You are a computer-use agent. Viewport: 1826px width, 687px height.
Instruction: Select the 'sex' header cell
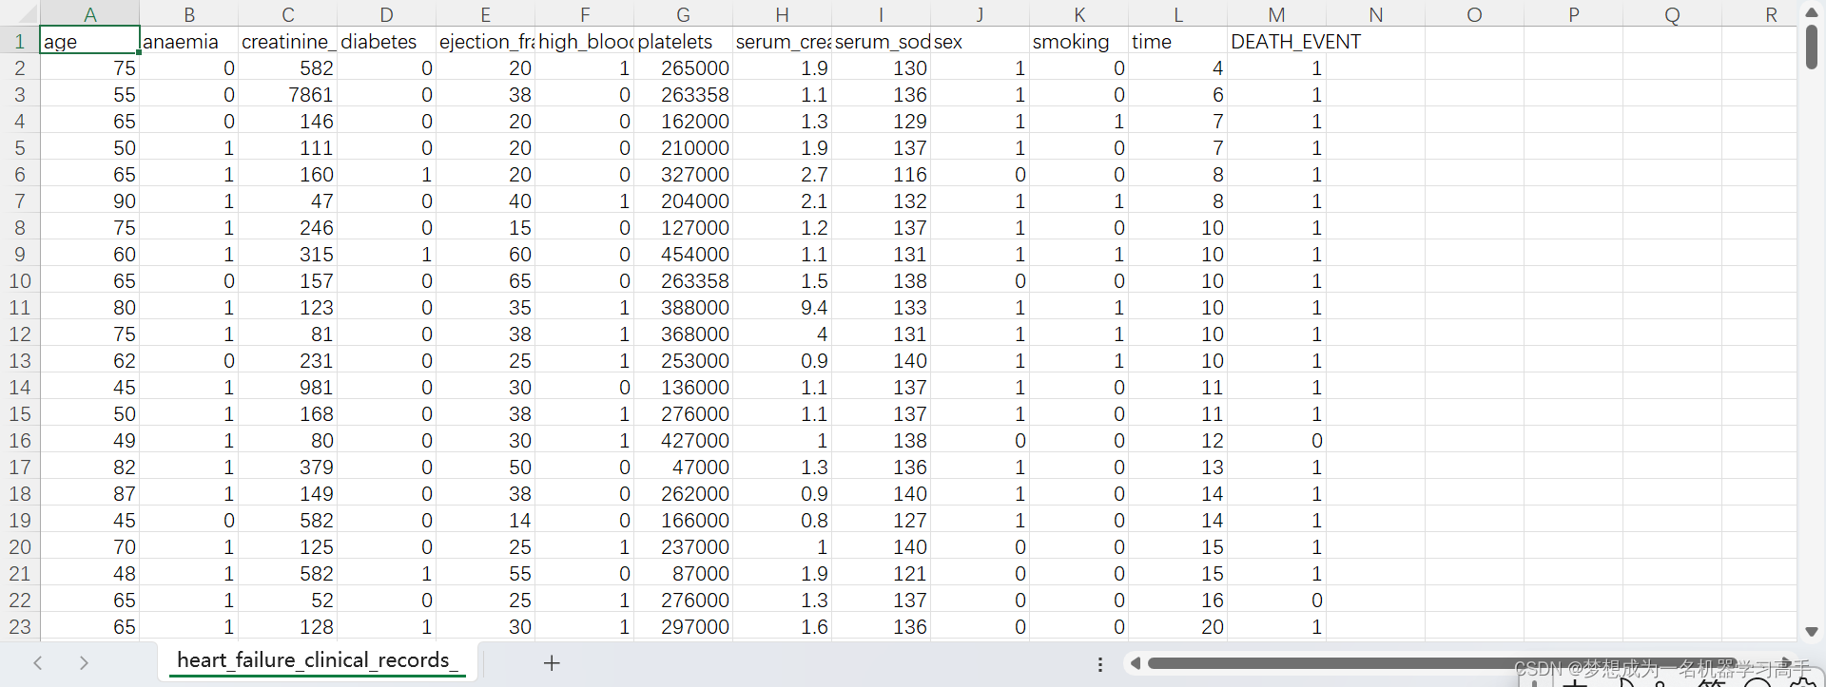coord(980,41)
